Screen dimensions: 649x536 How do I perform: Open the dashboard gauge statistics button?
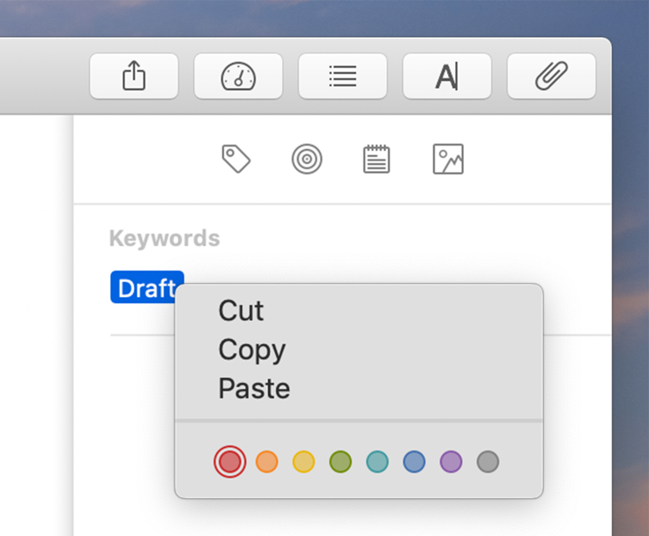pyautogui.click(x=238, y=76)
